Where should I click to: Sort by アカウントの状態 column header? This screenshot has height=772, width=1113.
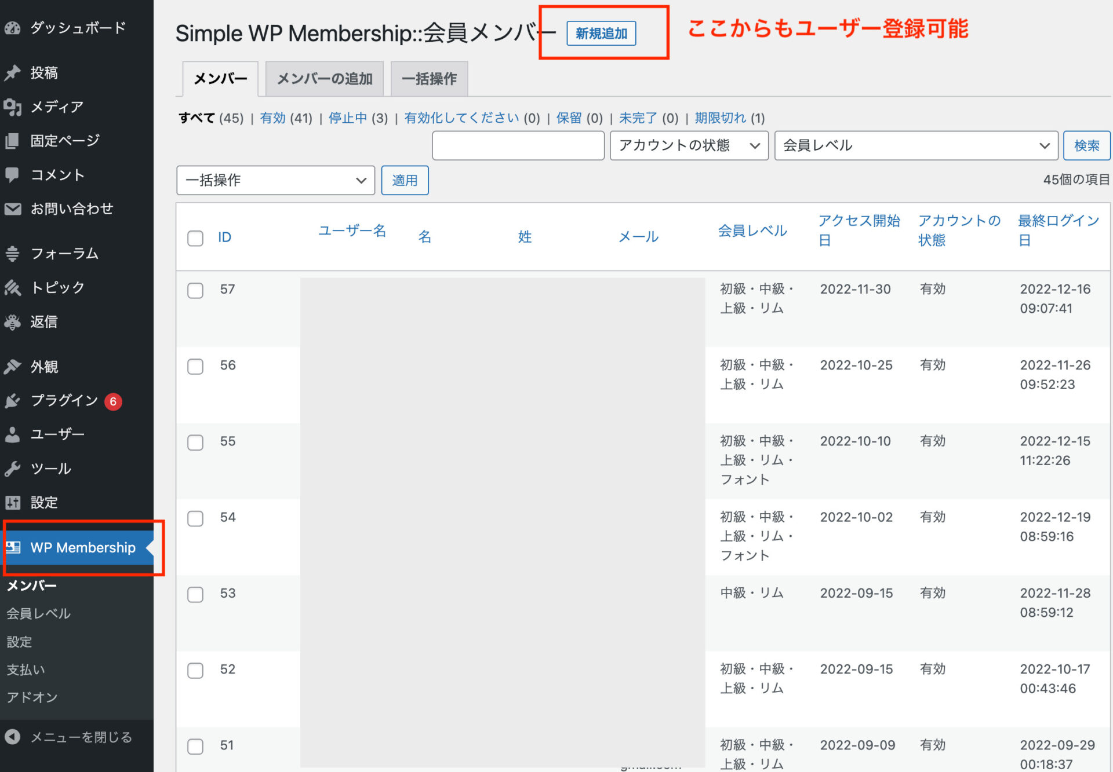(x=959, y=230)
